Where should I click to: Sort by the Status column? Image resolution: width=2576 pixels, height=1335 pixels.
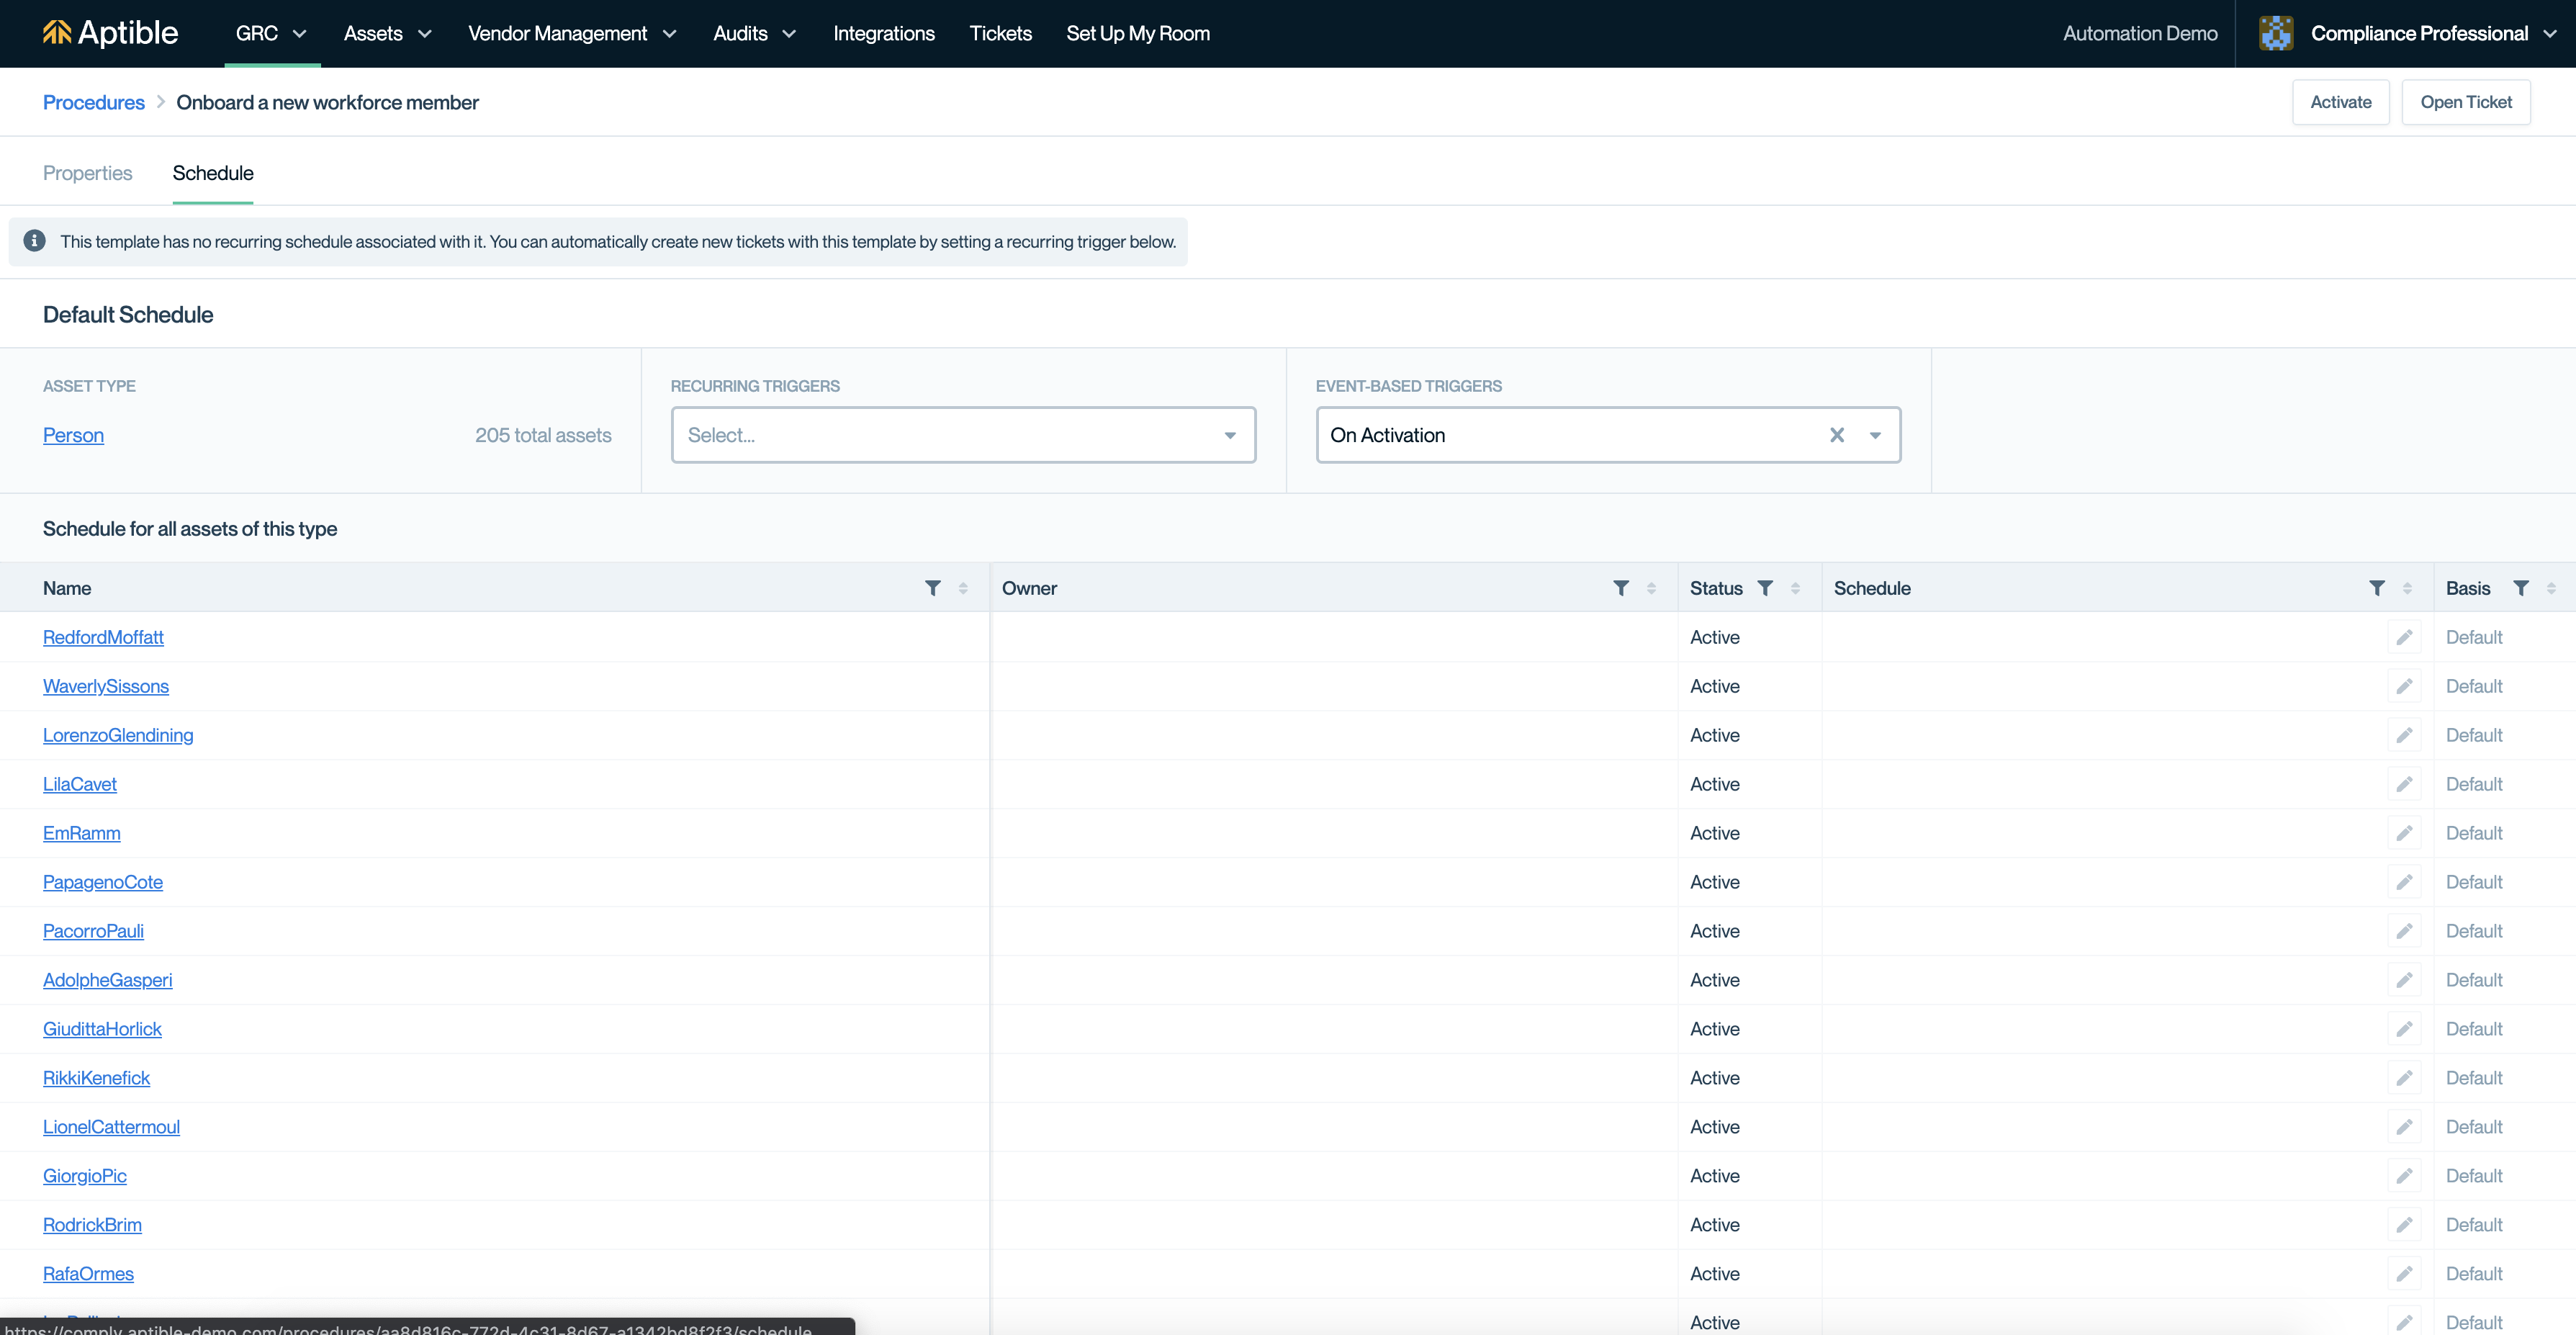(1795, 588)
